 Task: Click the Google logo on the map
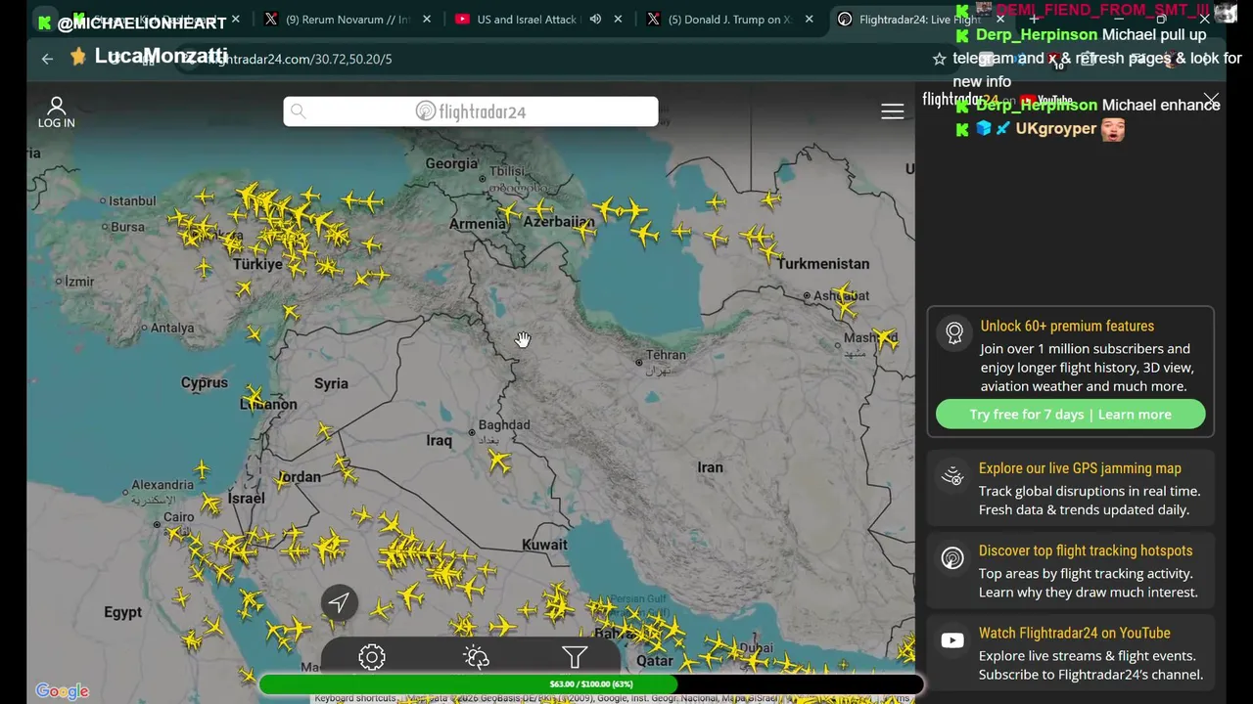click(x=63, y=691)
